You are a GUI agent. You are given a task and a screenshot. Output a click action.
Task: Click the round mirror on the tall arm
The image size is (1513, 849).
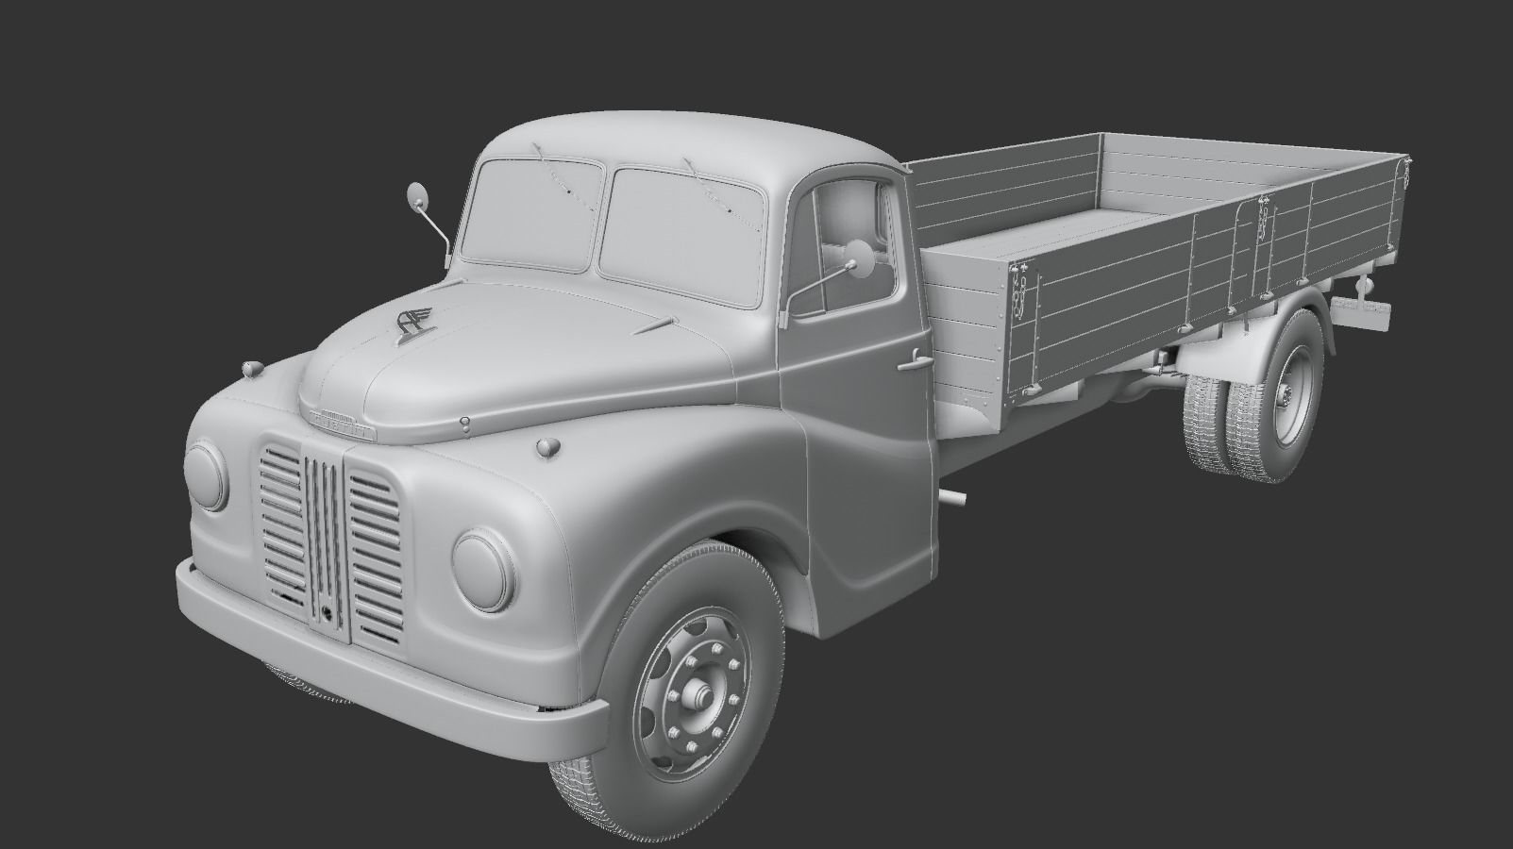tap(417, 196)
